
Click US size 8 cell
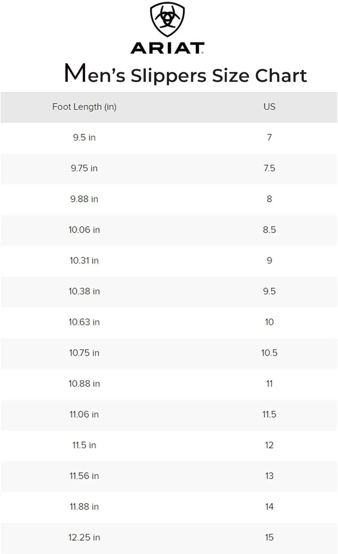click(x=269, y=199)
